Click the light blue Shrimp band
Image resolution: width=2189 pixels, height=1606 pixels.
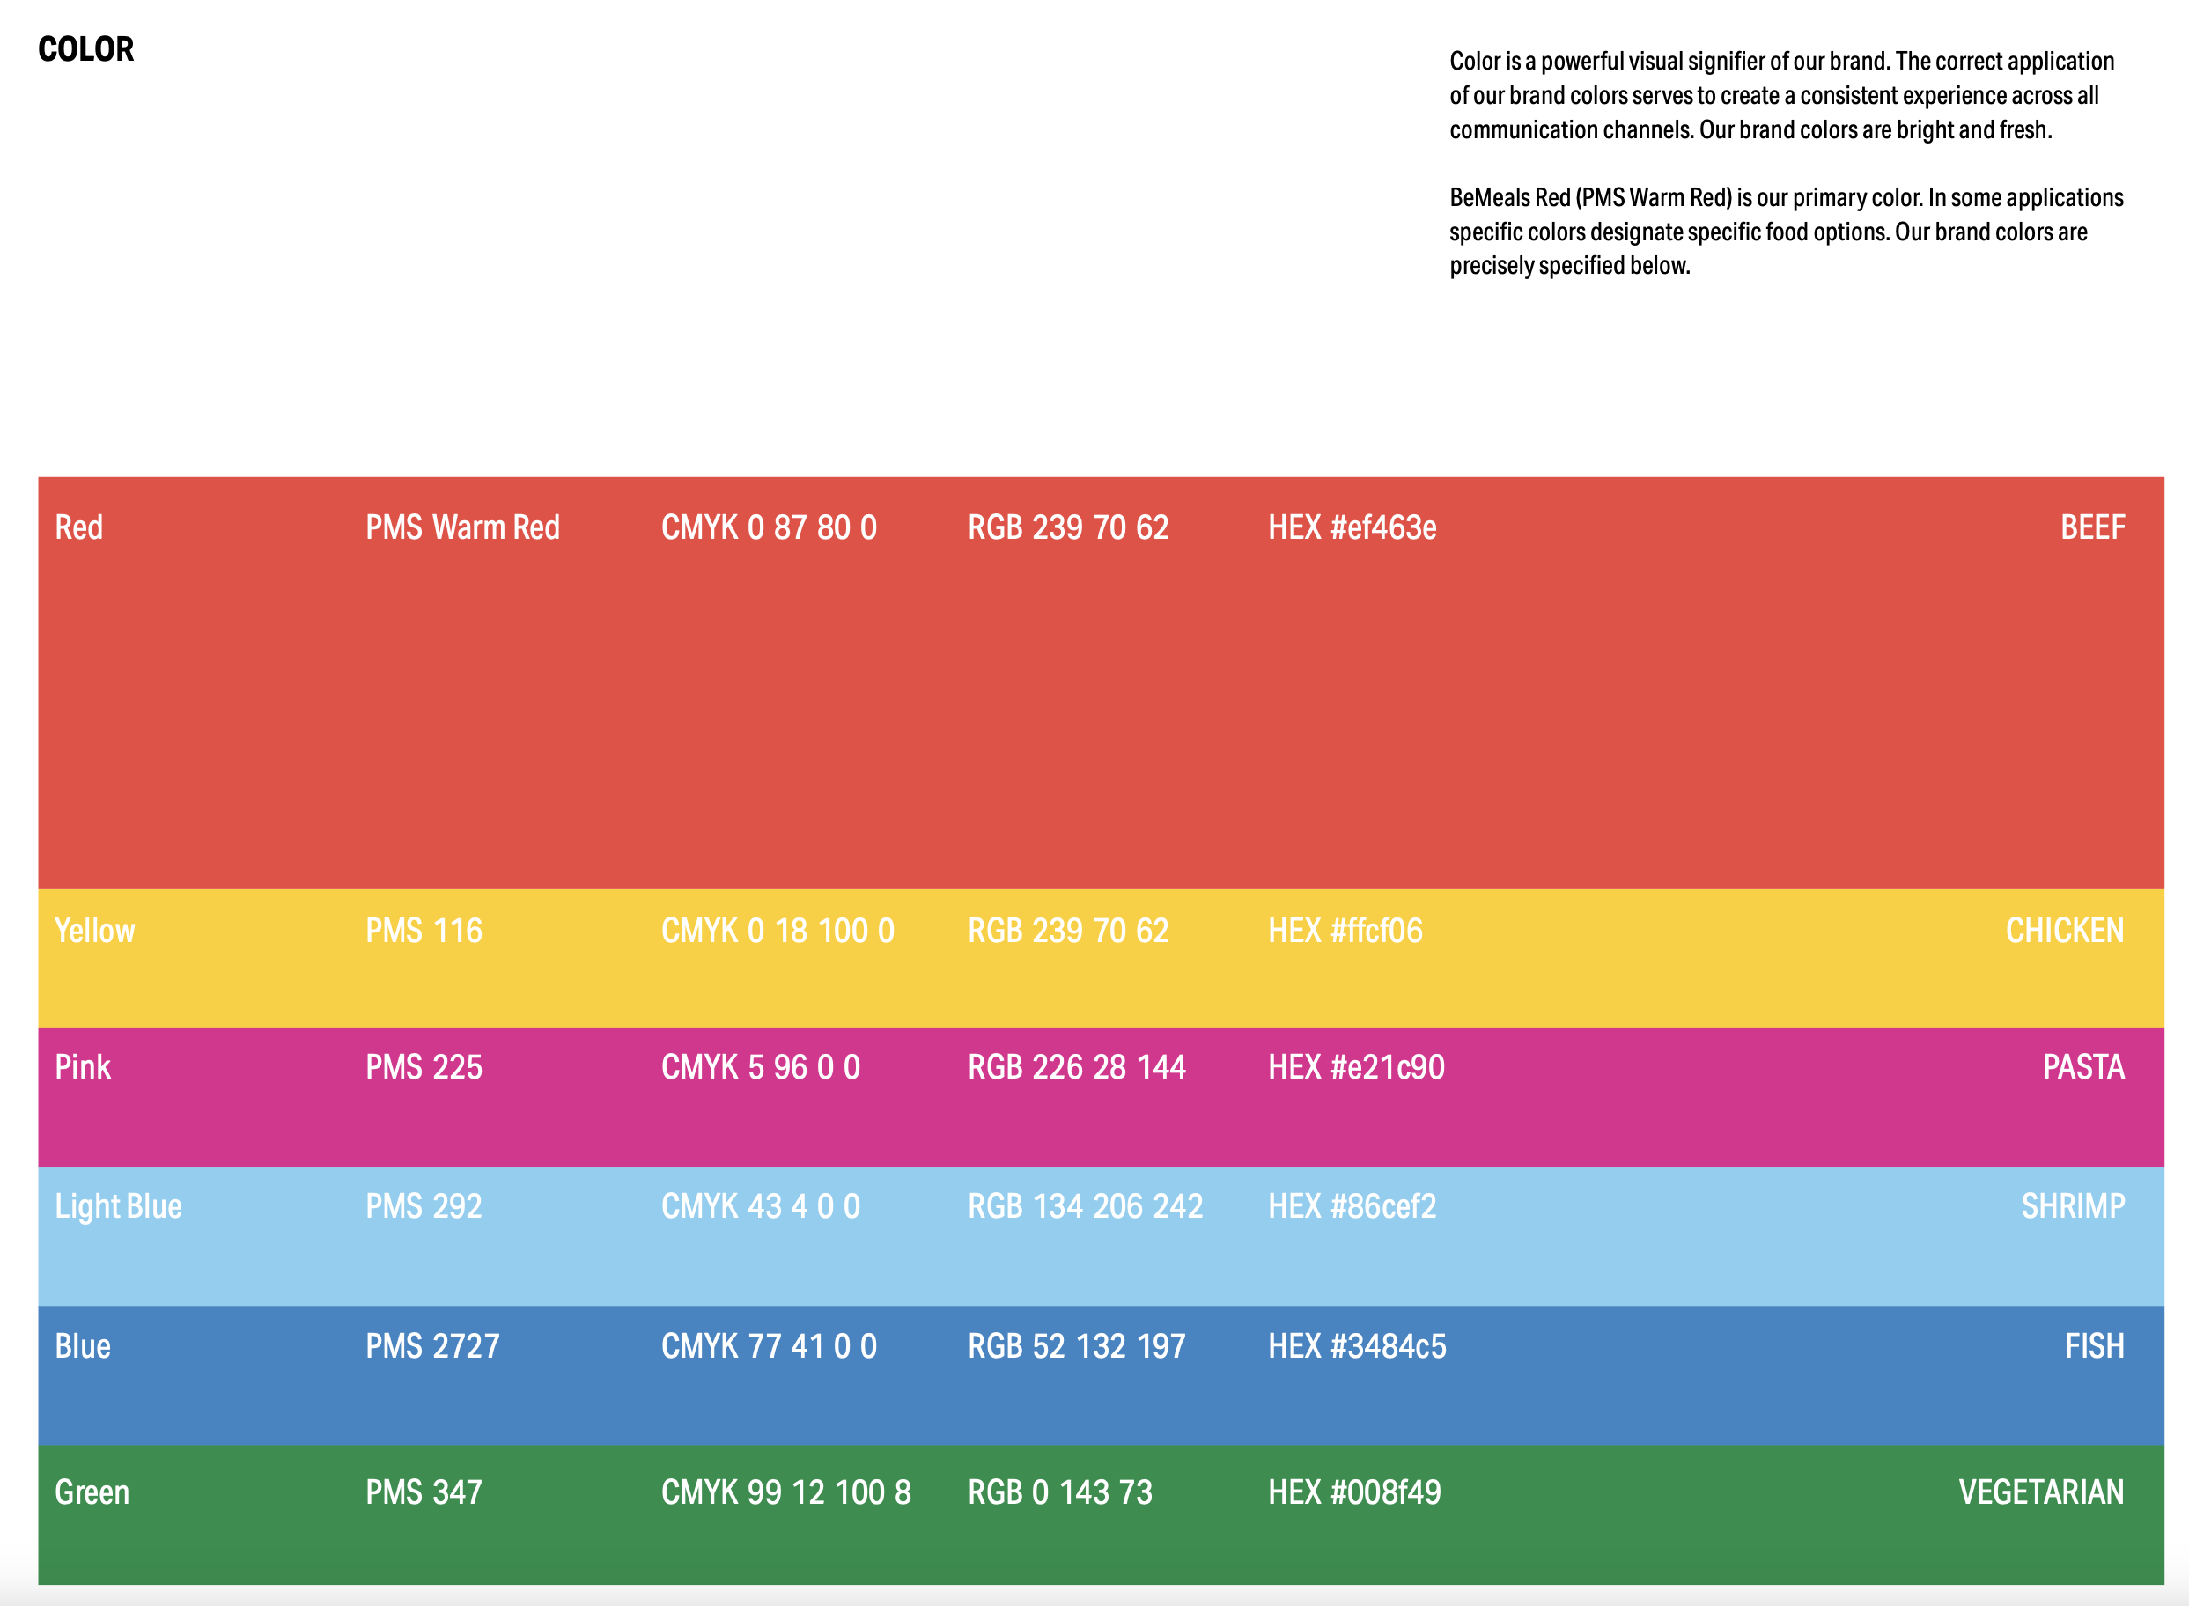(x=1101, y=1262)
